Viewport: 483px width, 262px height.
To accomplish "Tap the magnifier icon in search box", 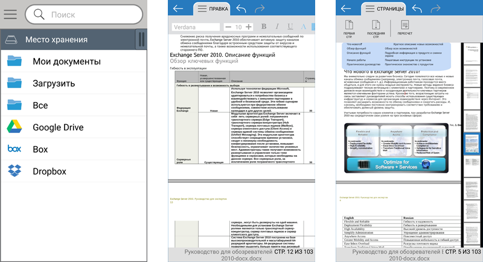I will tap(39, 14).
